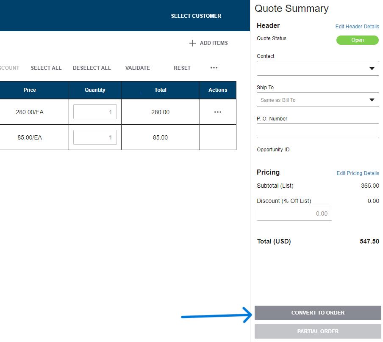Image resolution: width=383 pixels, height=342 pixels.
Task: Expand the Contact dropdown
Action: tap(318, 68)
